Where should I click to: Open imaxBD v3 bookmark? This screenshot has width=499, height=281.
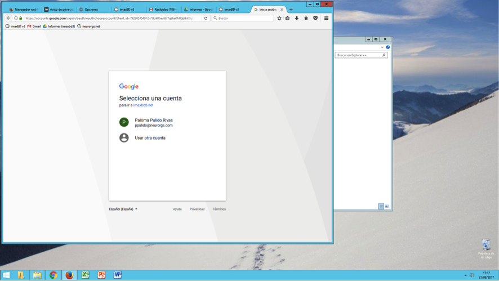15,26
